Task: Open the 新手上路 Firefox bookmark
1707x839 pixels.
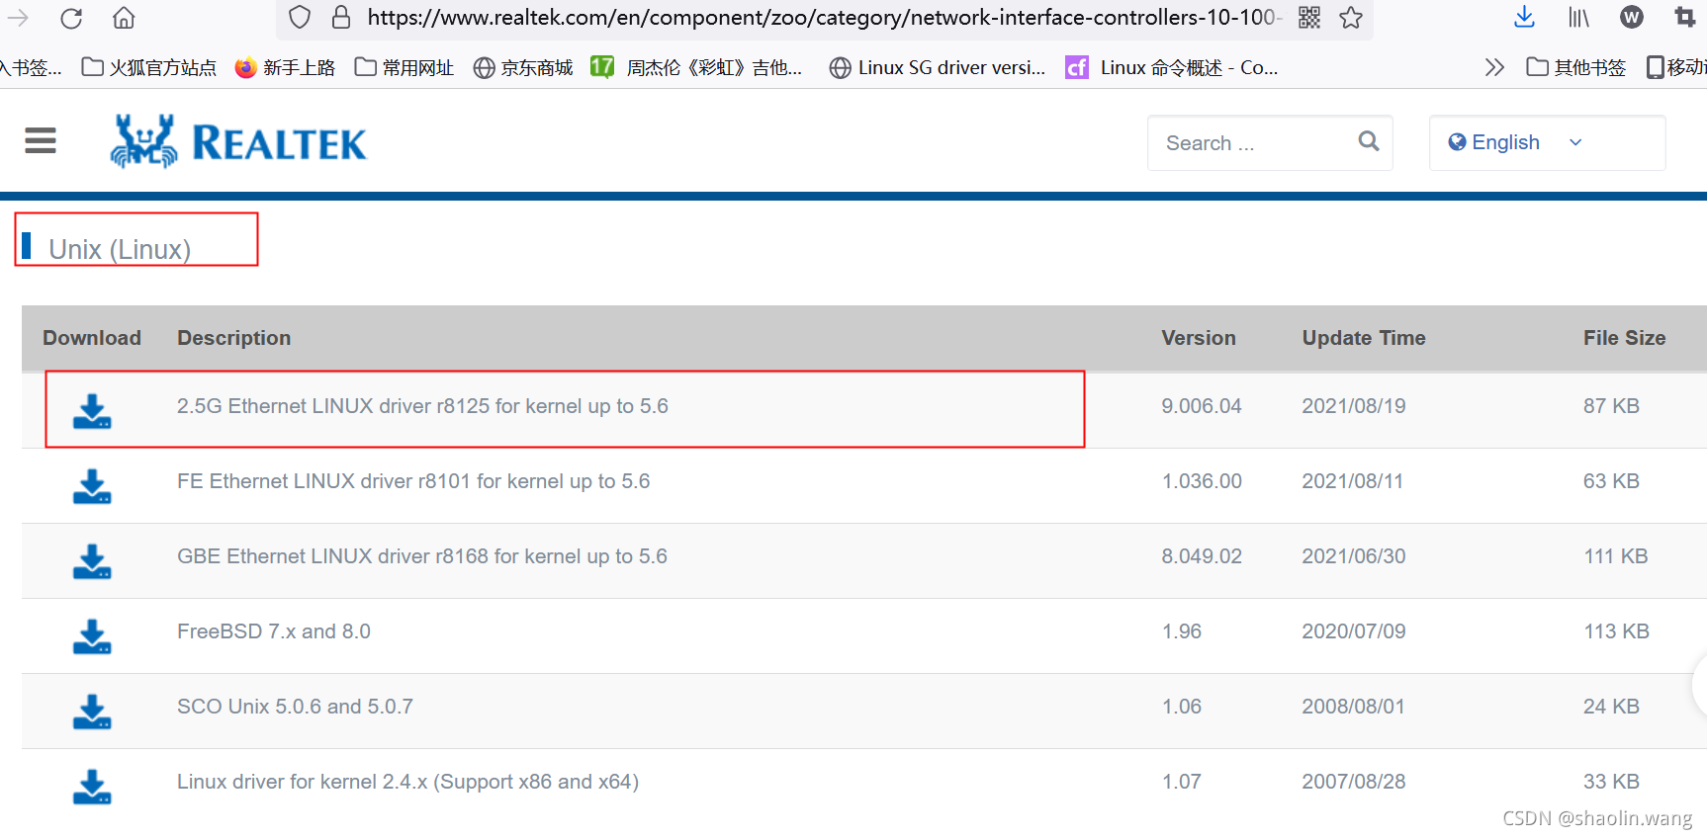Action: coord(285,67)
